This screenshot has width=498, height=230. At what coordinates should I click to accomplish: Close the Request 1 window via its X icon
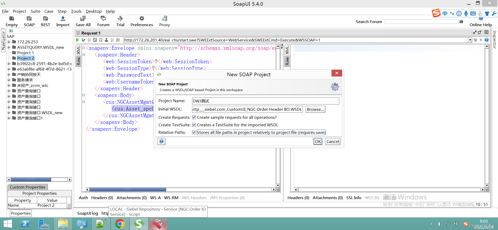point(487,32)
